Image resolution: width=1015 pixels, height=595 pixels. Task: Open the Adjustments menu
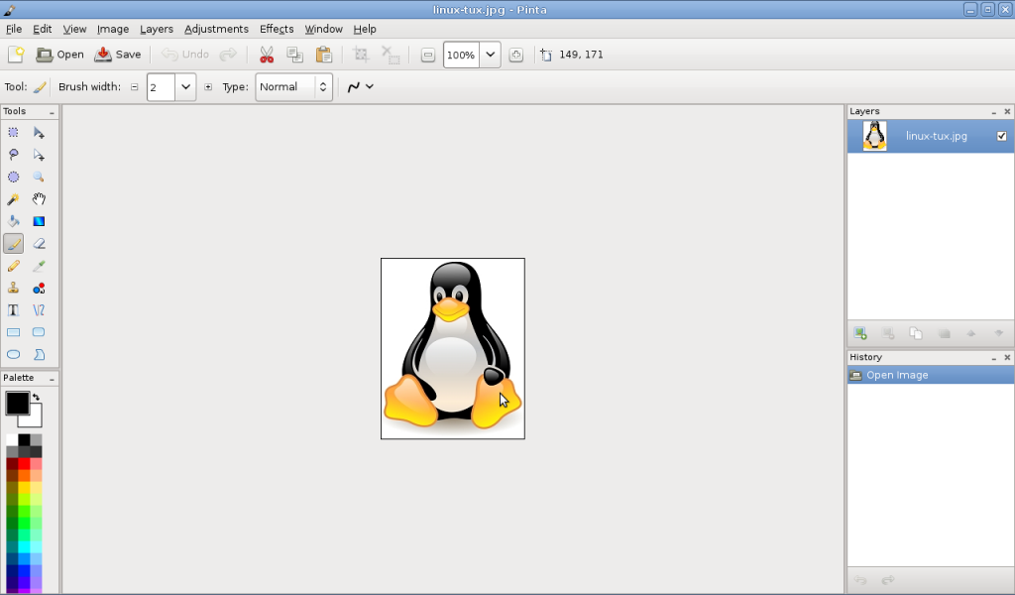pyautogui.click(x=216, y=29)
